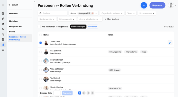Go to next page arrow

pyautogui.click(x=92, y=93)
